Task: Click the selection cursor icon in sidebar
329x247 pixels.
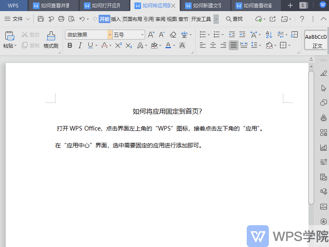Action: (x=324, y=88)
